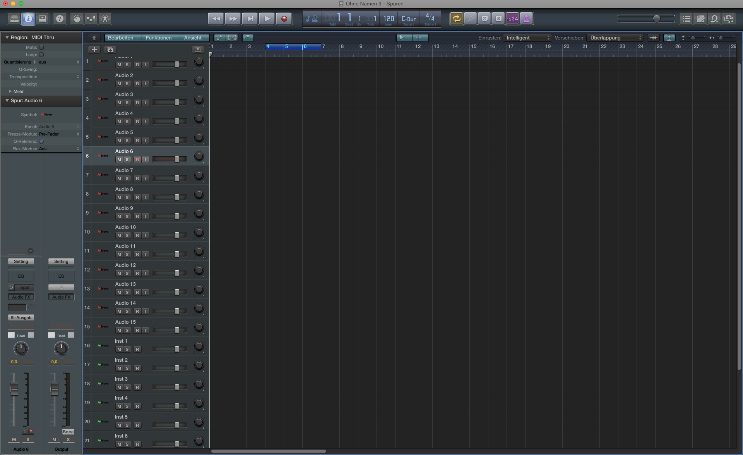Open the Apple Loops browser icon

coord(714,19)
